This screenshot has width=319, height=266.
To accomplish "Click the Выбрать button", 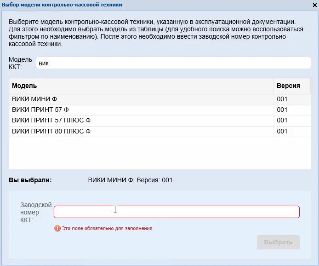I will (x=278, y=242).
